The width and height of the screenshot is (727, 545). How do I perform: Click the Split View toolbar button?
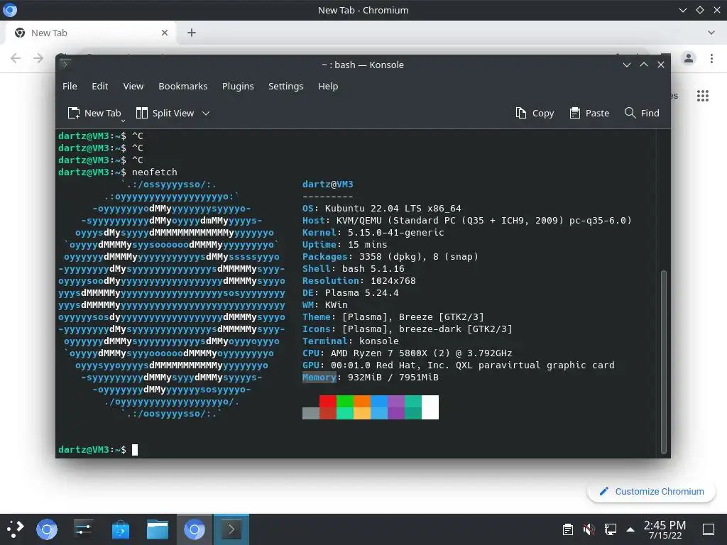[165, 113]
